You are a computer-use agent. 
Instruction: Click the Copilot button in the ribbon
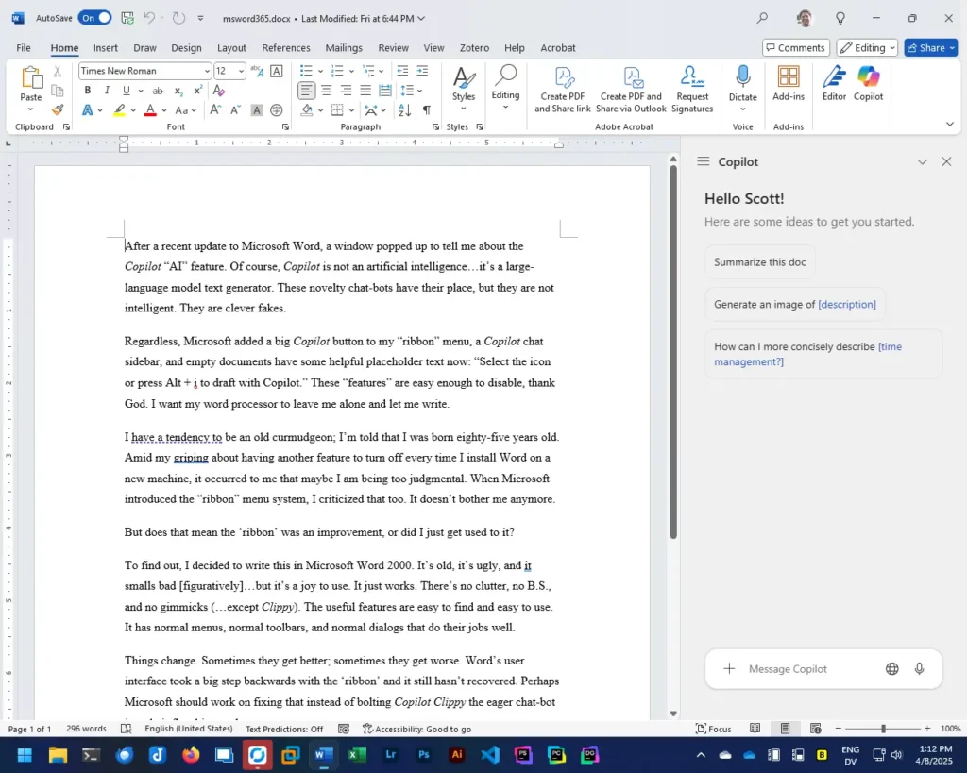[x=868, y=83]
